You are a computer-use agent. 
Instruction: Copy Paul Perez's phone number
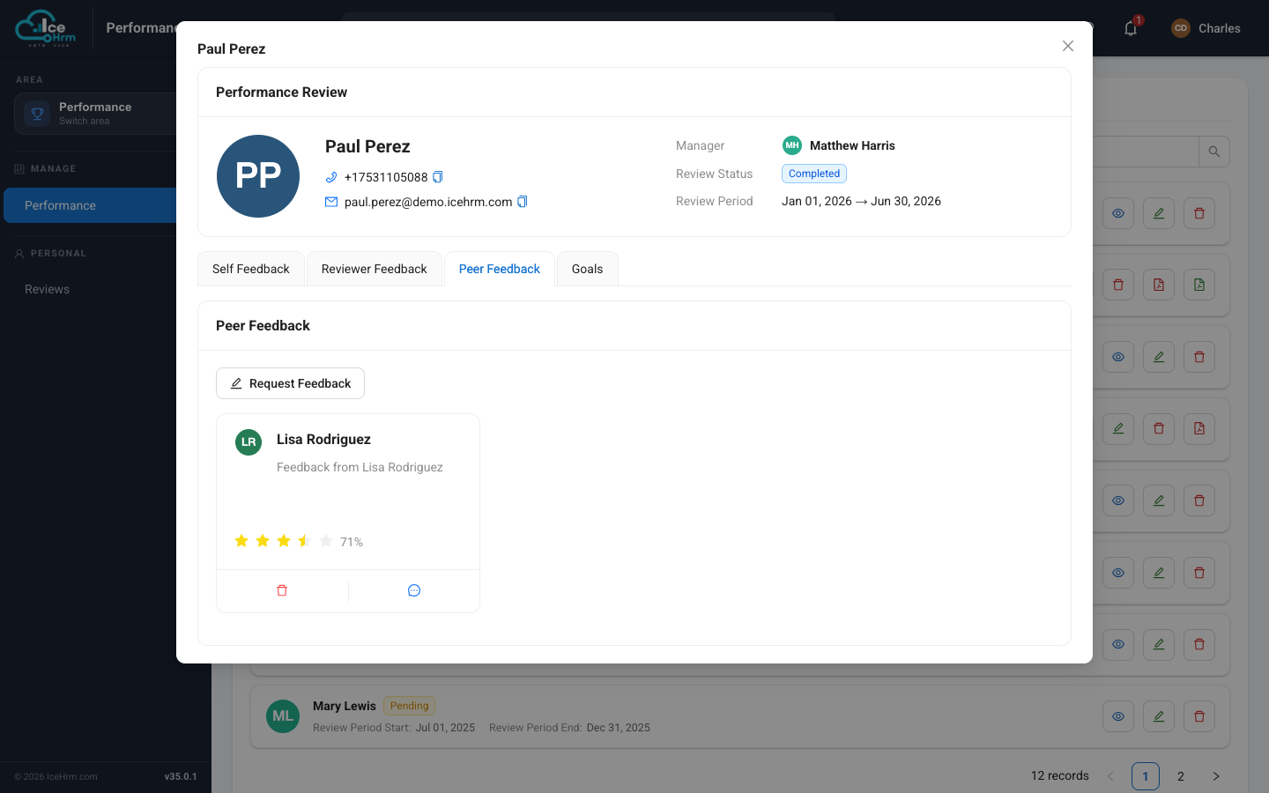[437, 177]
